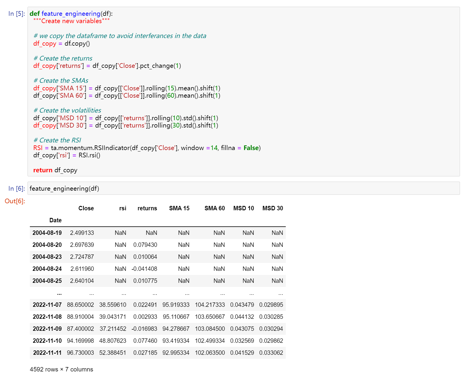Click the MSD 10 column header
The height and width of the screenshot is (377, 467).
tap(244, 208)
